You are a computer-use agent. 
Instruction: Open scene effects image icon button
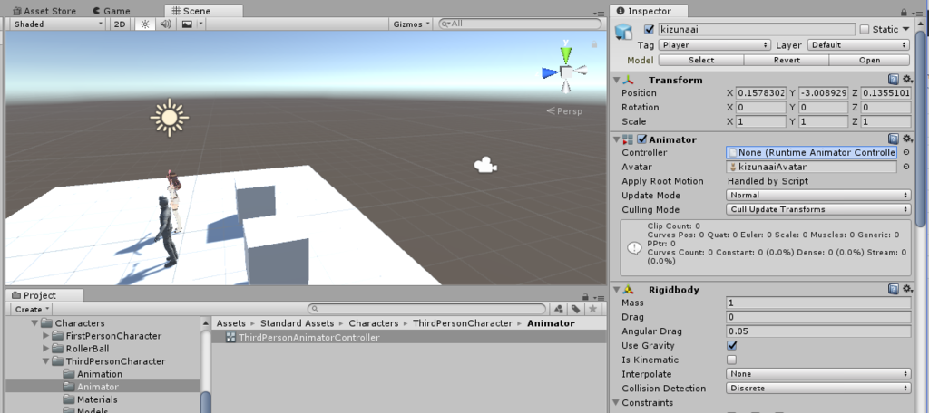click(x=187, y=24)
